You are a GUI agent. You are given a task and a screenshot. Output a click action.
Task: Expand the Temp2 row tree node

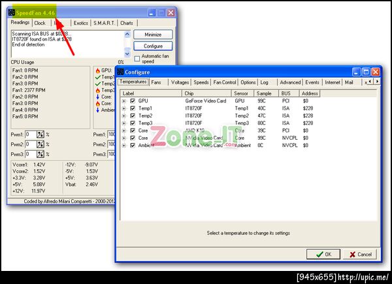(x=124, y=116)
